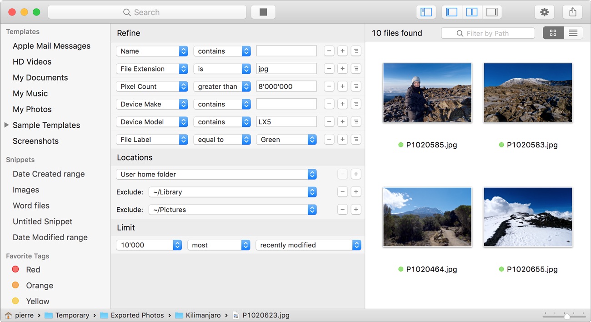
Task: Add a criterion after File Extension row
Action: tap(343, 69)
